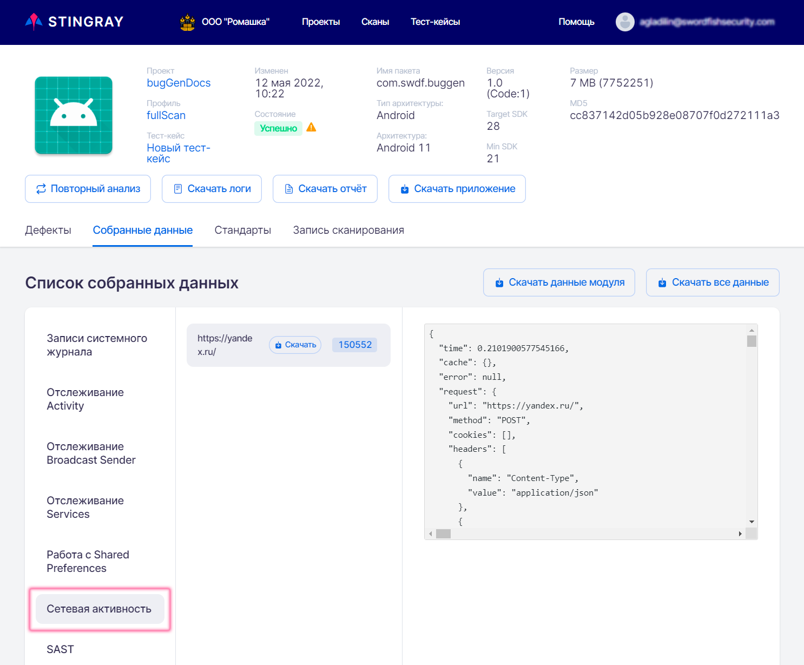
Task: Click the orange warning triangle next to Успешно
Action: coord(311,128)
